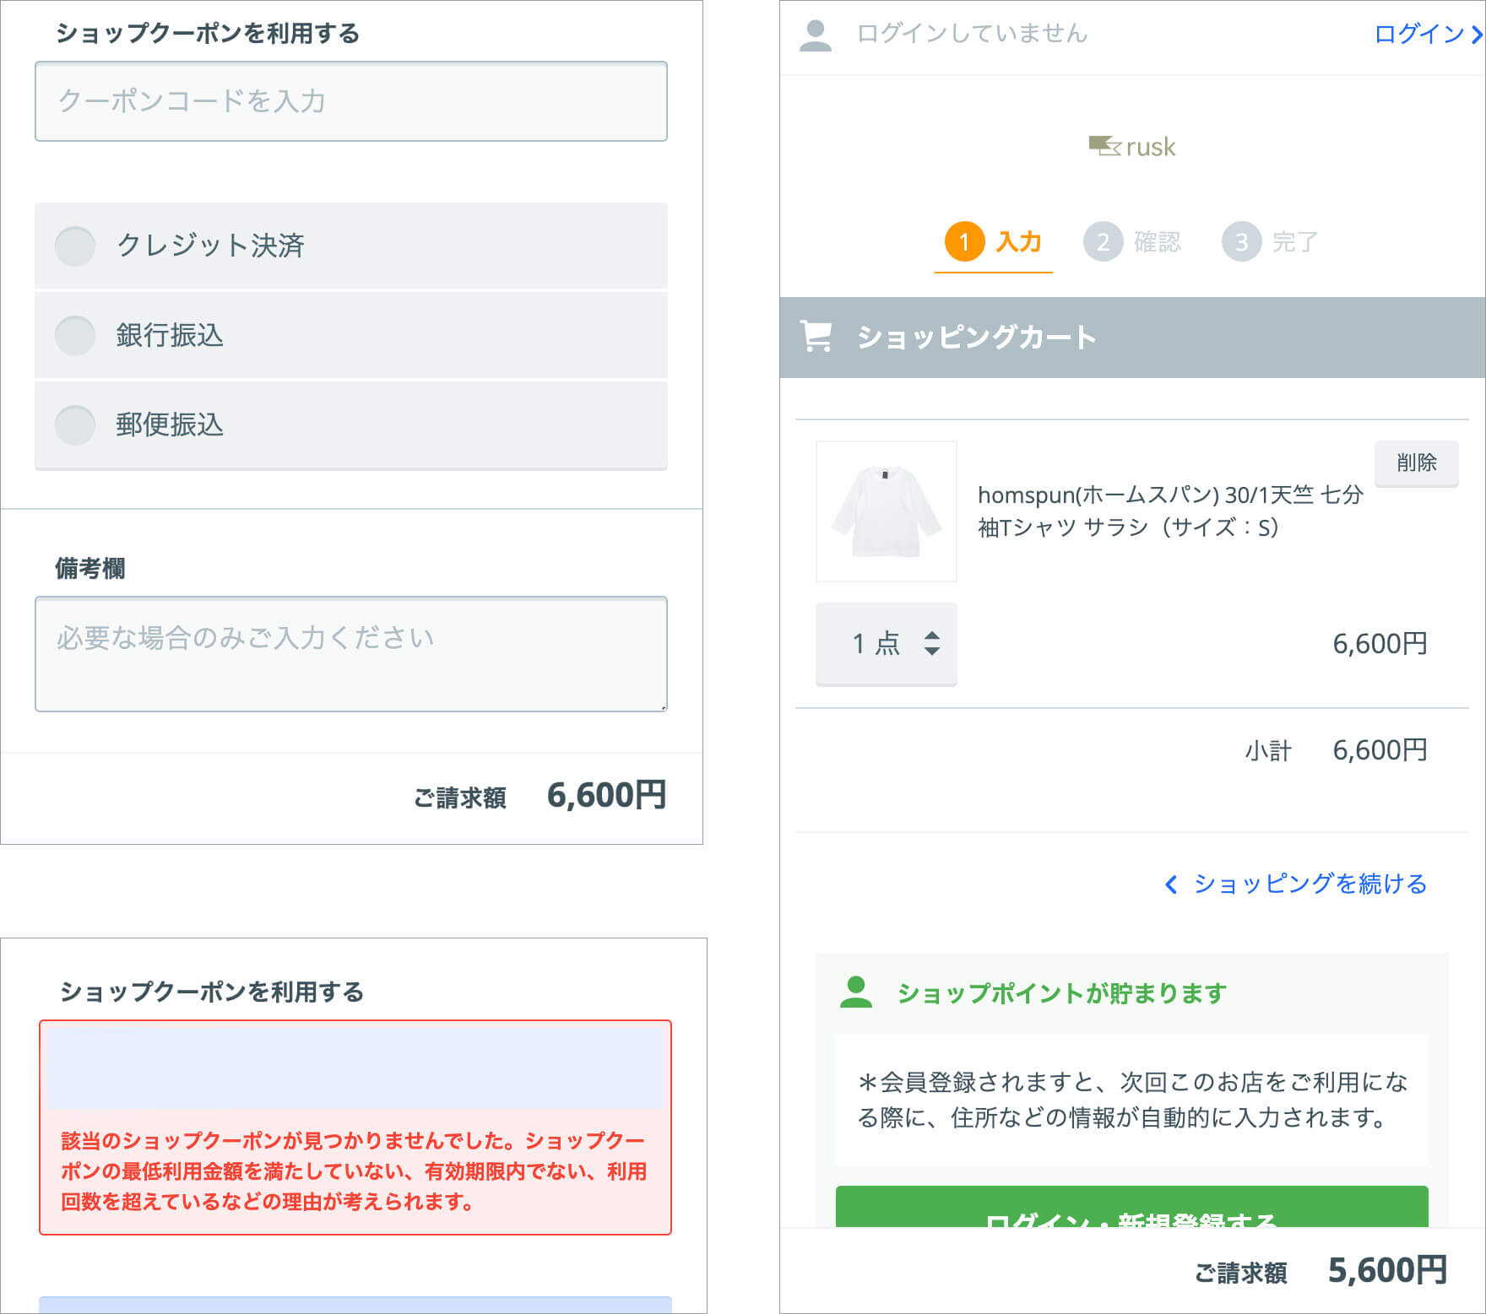The width and height of the screenshot is (1486, 1314).
Task: Click the coupon code input field
Action: (351, 101)
